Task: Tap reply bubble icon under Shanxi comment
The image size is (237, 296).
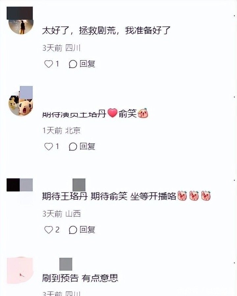Action: 73,230
